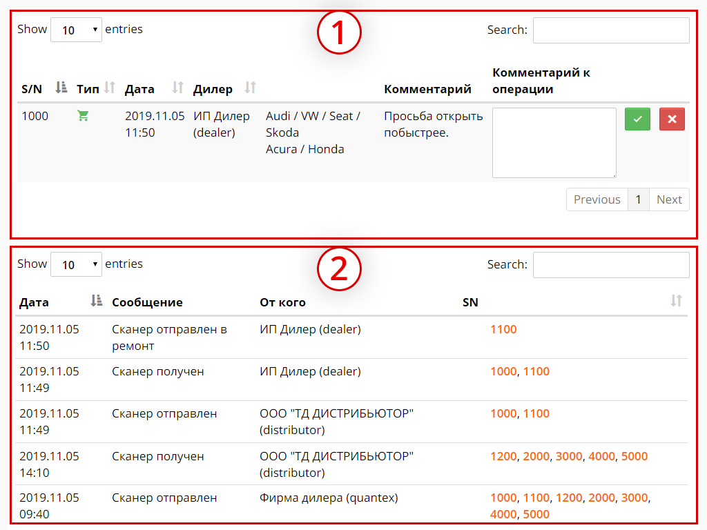Image resolution: width=707 pixels, height=530 pixels.
Task: Sort by Тип column arrows
Action: (x=109, y=88)
